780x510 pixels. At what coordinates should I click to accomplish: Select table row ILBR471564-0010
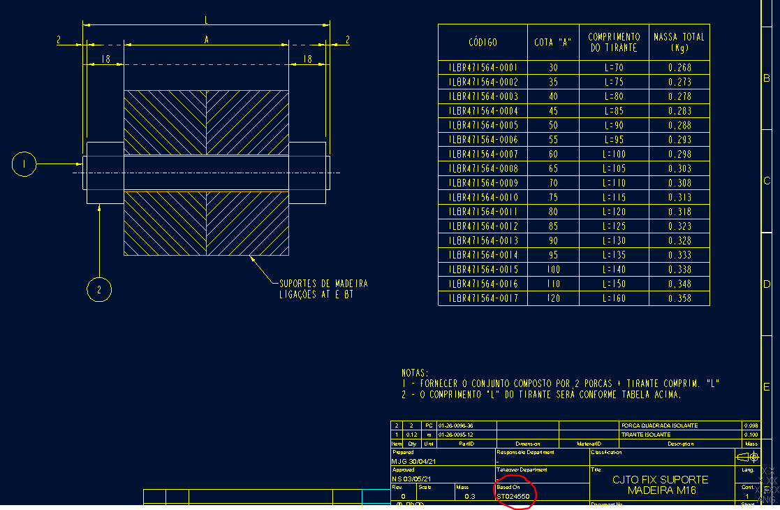[483, 197]
